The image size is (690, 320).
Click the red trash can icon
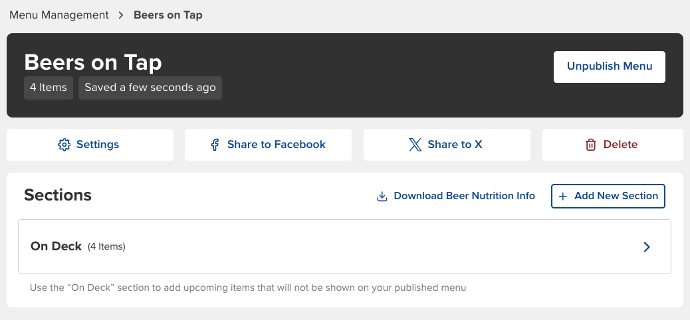[x=591, y=145]
